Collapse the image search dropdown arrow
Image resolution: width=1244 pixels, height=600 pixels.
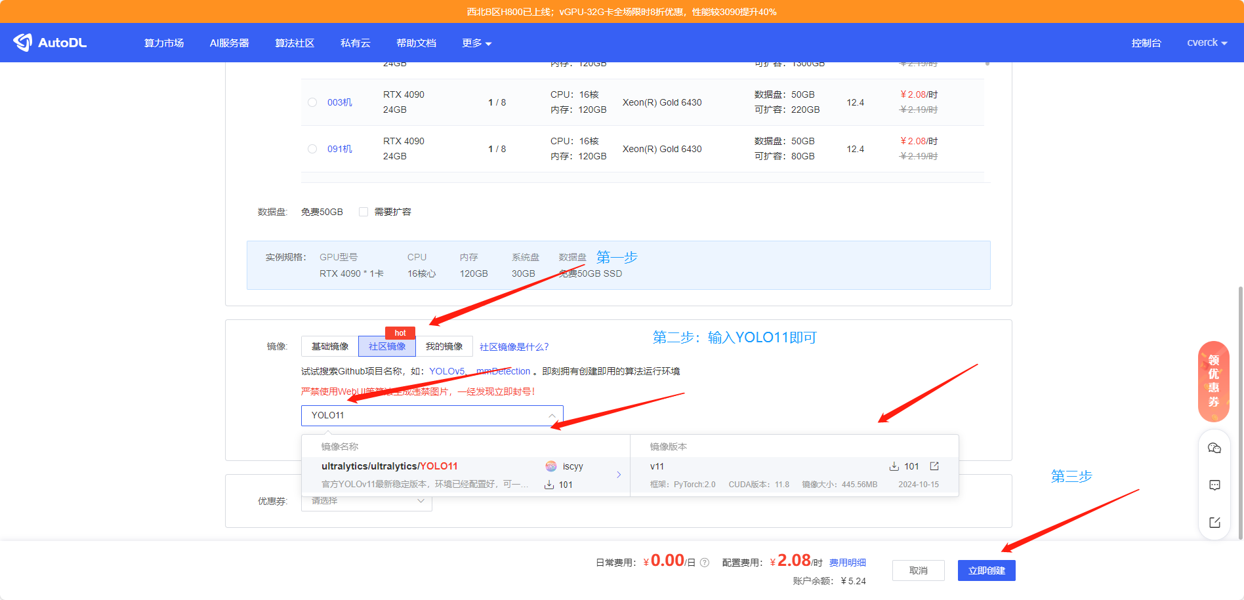tap(552, 415)
